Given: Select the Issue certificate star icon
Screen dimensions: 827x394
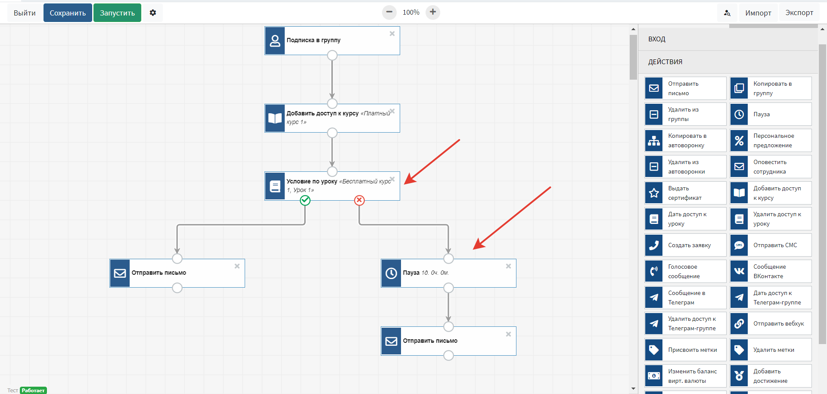Looking at the screenshot, I should (x=654, y=193).
